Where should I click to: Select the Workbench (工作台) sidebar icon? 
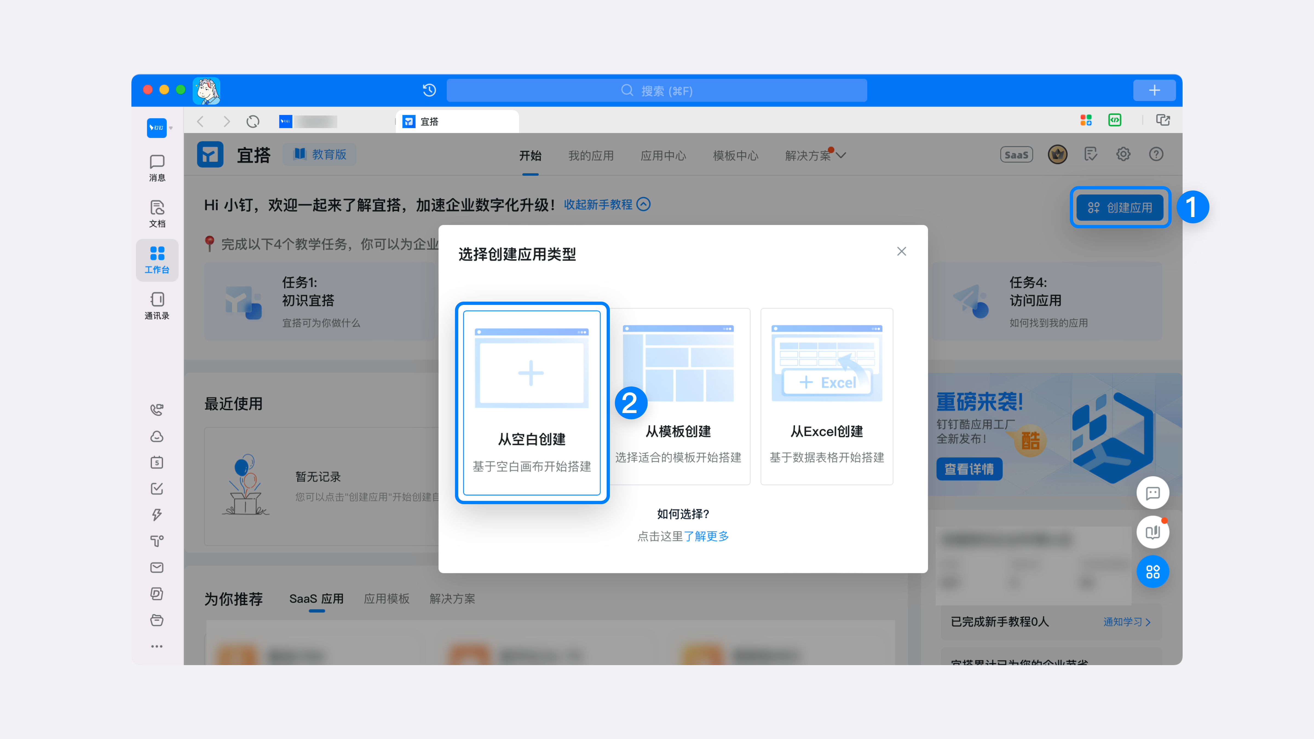(157, 260)
